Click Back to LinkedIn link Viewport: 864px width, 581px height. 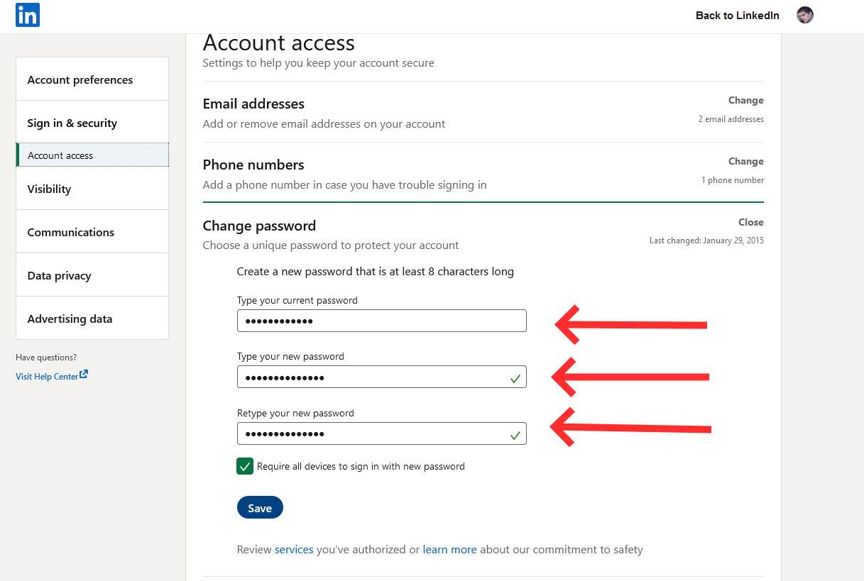737,16
